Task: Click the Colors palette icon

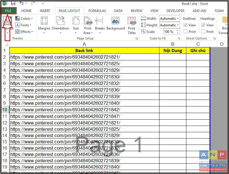Action: [17, 18]
